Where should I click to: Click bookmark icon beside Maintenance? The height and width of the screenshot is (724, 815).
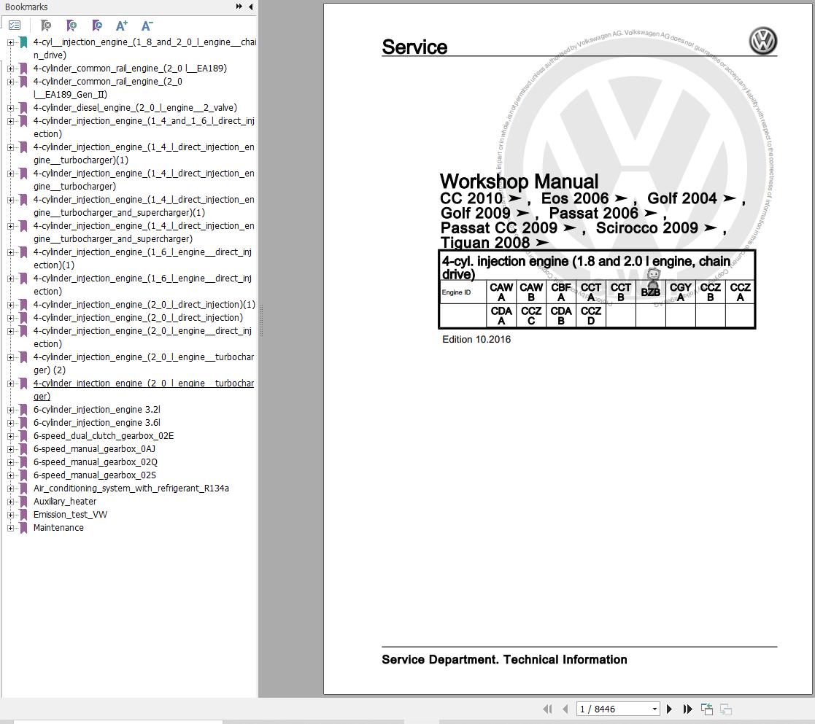pyautogui.click(x=23, y=528)
